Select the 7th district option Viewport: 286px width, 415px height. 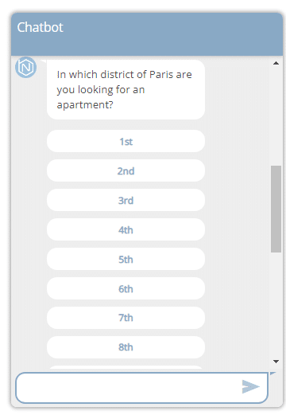(126, 318)
